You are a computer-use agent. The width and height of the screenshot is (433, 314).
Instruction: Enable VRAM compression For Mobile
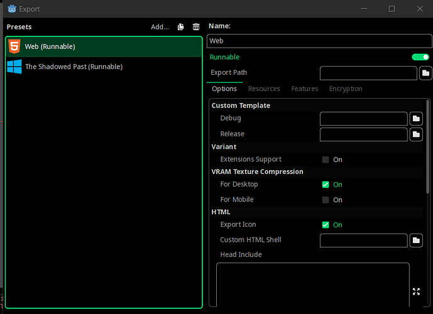[x=326, y=200]
